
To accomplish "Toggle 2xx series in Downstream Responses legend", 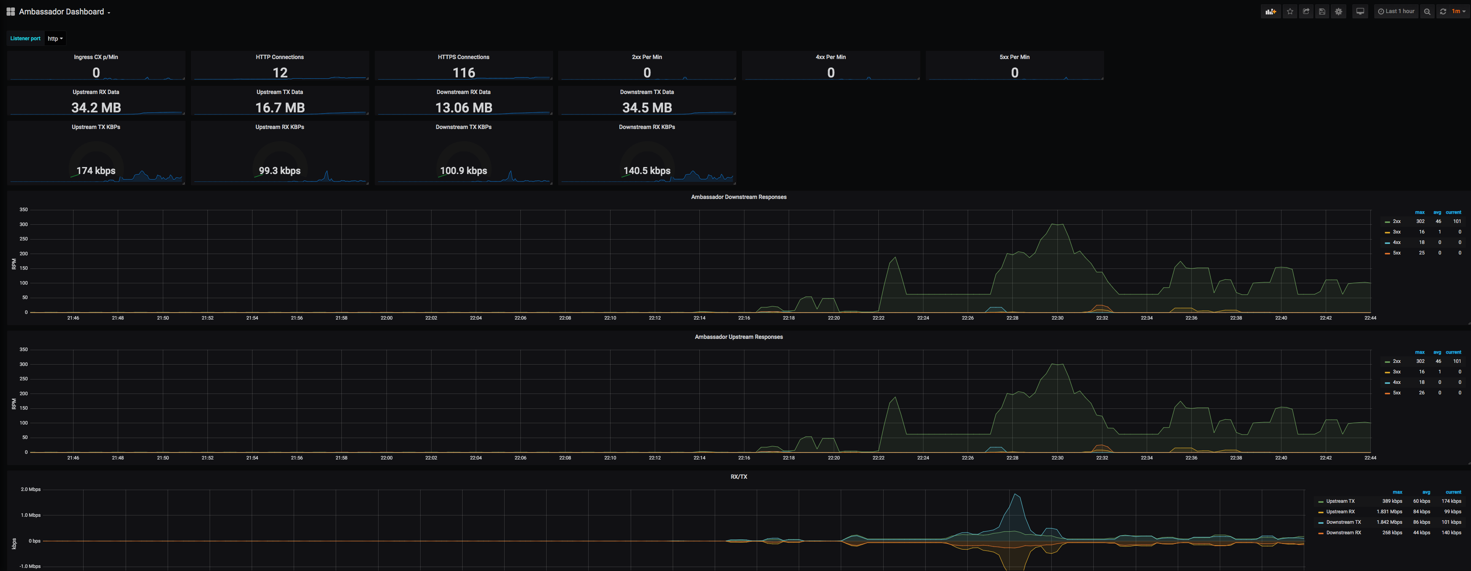I will point(1396,221).
